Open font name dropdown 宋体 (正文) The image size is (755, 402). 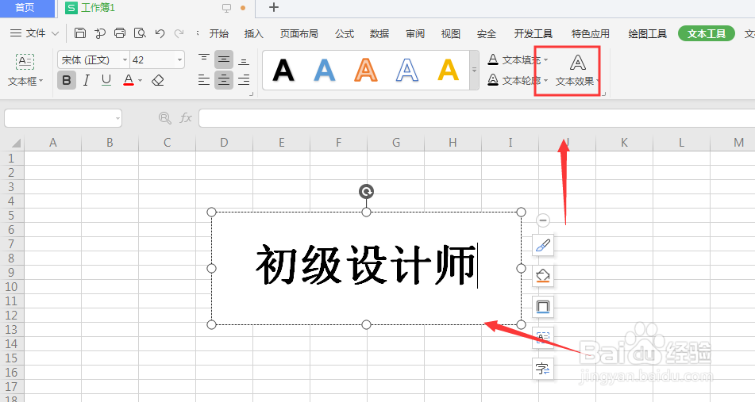pyautogui.click(x=125, y=59)
